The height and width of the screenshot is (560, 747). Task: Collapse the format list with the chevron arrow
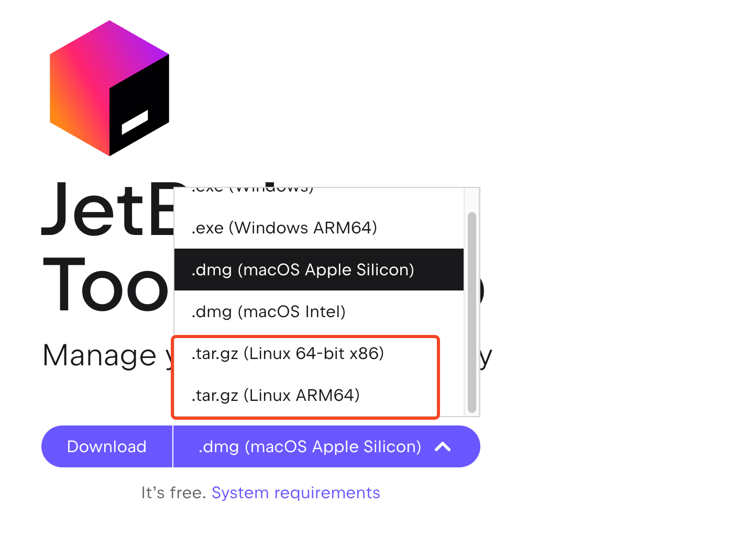[443, 447]
